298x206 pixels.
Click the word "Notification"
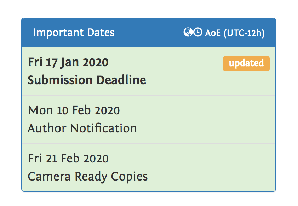[x=104, y=128]
